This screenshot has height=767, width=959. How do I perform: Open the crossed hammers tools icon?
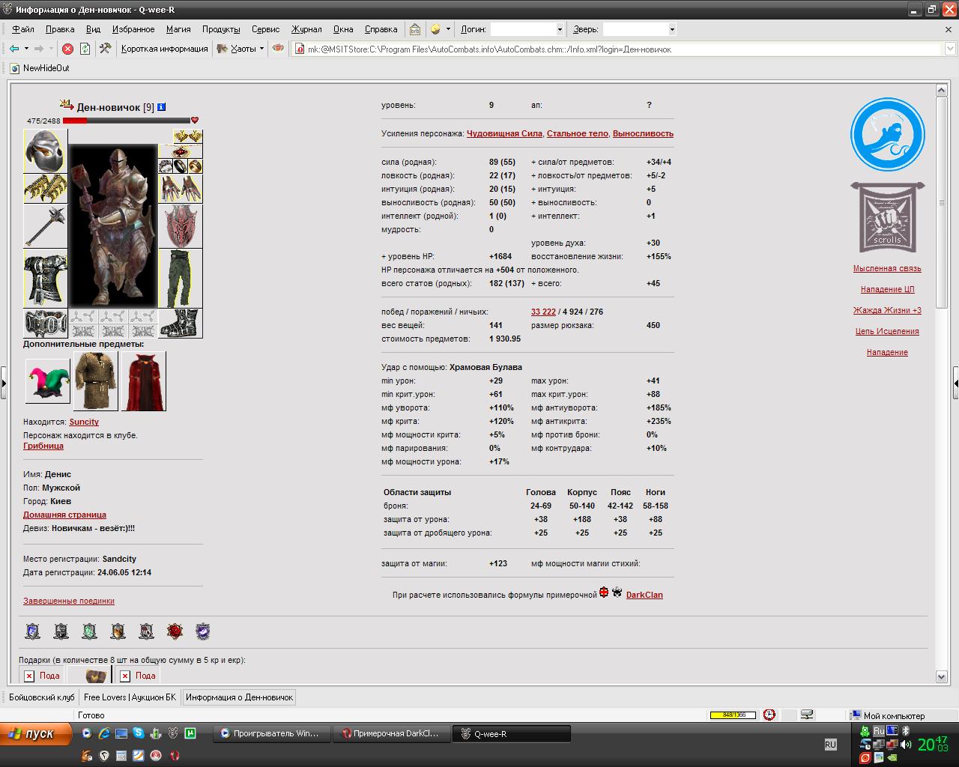point(105,49)
